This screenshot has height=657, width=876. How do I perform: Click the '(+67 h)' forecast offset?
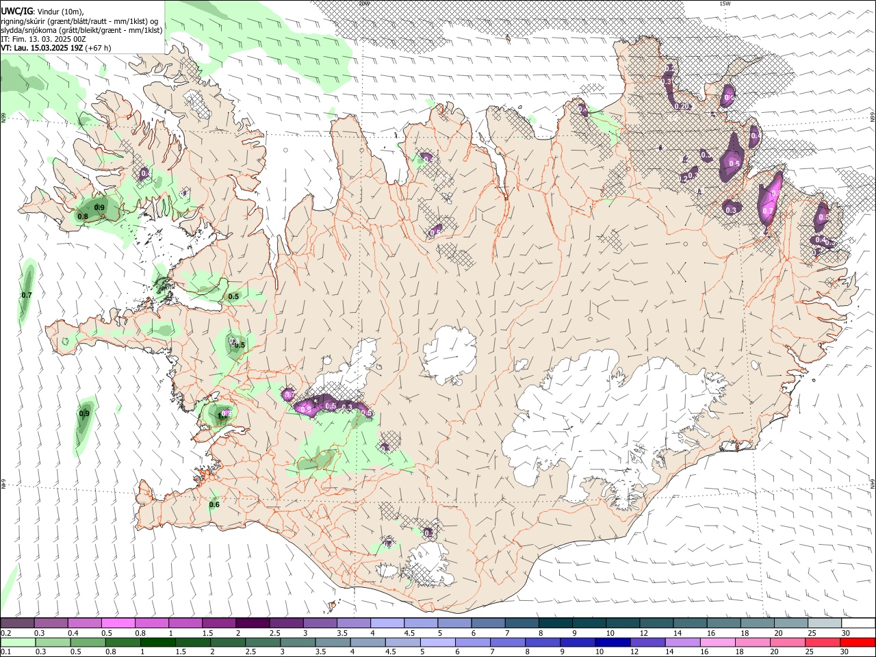click(99, 48)
